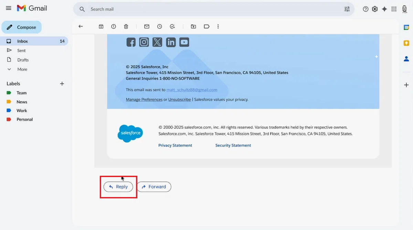Viewport: 413px width, 230px height.
Task: Open Google Keep side panel
Action: coord(406,43)
